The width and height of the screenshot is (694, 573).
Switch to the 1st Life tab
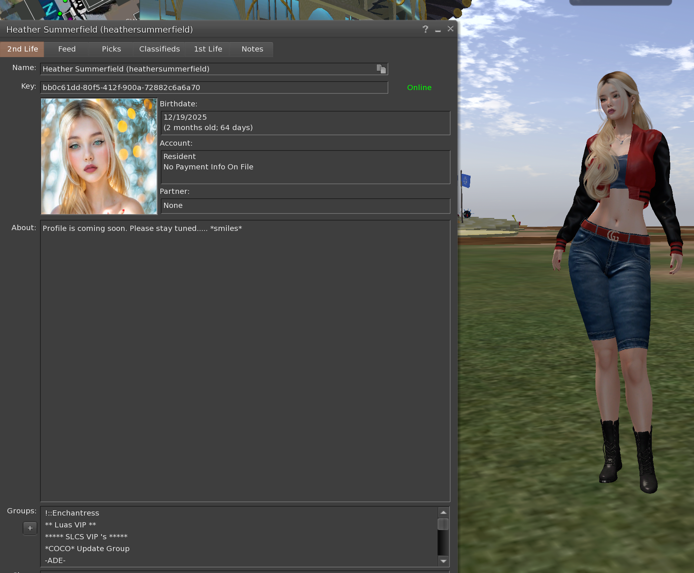[207, 49]
